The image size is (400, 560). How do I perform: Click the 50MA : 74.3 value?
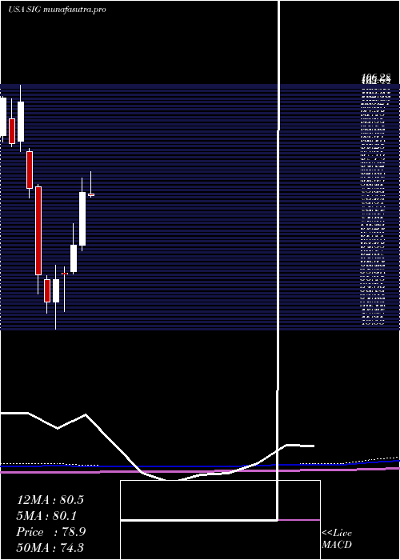pyautogui.click(x=50, y=548)
